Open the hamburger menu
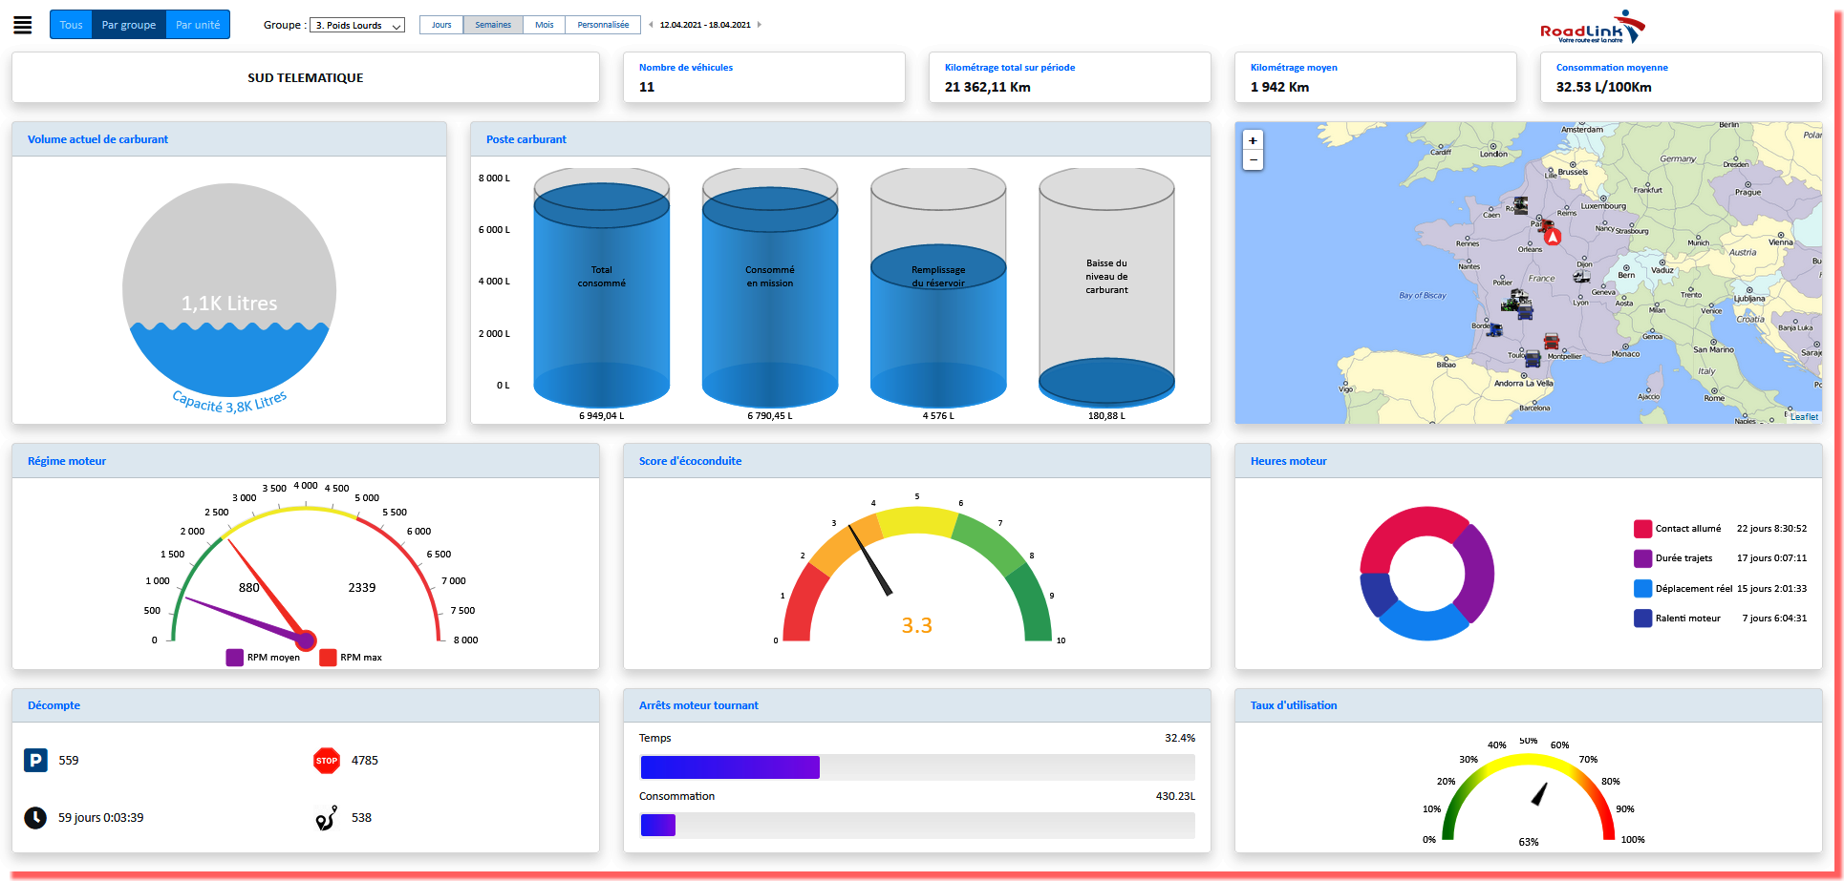This screenshot has width=1844, height=881. point(23,25)
